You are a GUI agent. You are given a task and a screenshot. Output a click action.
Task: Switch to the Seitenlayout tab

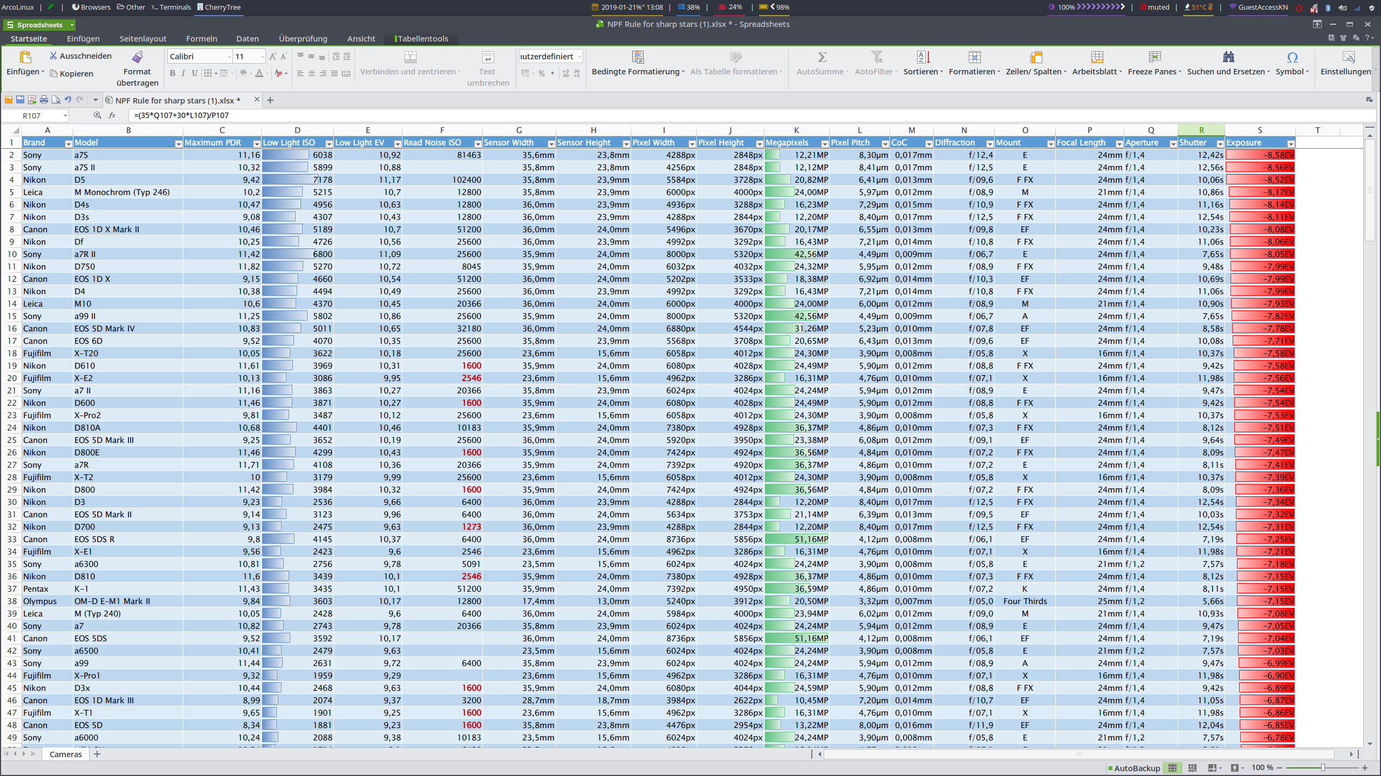click(142, 39)
